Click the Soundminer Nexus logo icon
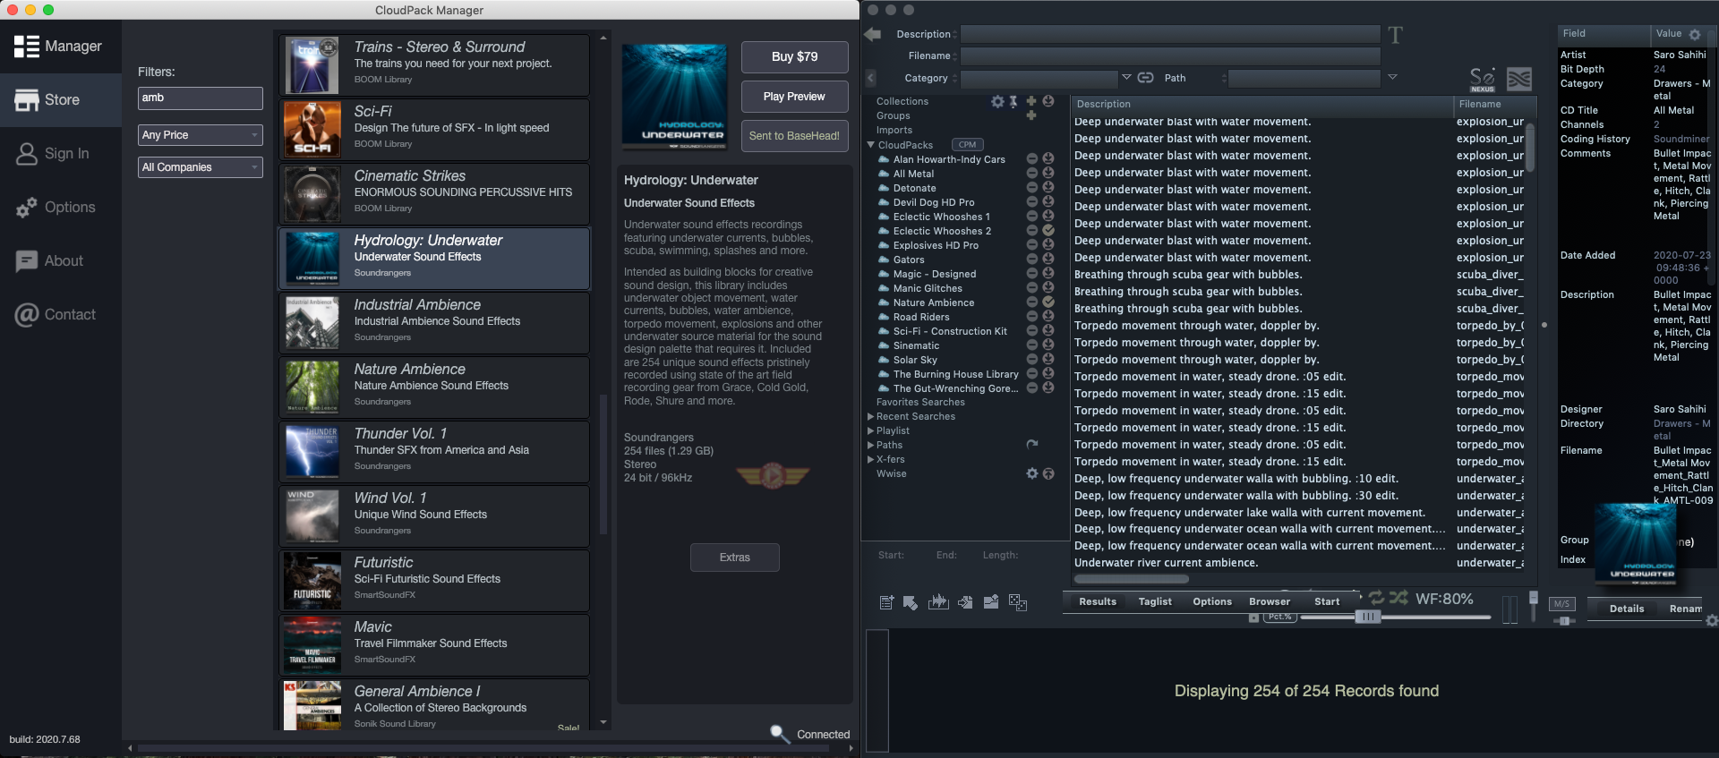This screenshot has height=758, width=1719. click(x=1483, y=79)
